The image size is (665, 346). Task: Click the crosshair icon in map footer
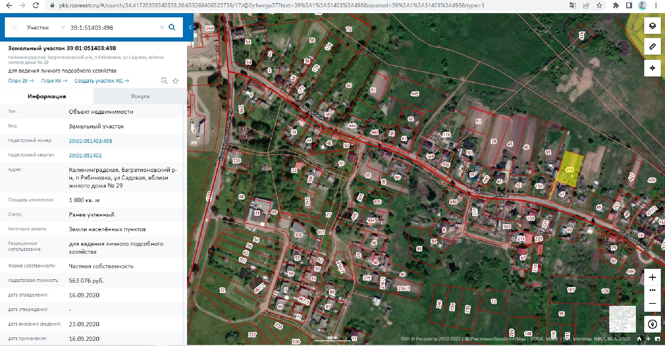pyautogui.click(x=648, y=339)
